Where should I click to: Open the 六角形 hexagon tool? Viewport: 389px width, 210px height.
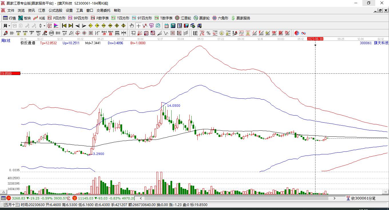click(x=220, y=18)
